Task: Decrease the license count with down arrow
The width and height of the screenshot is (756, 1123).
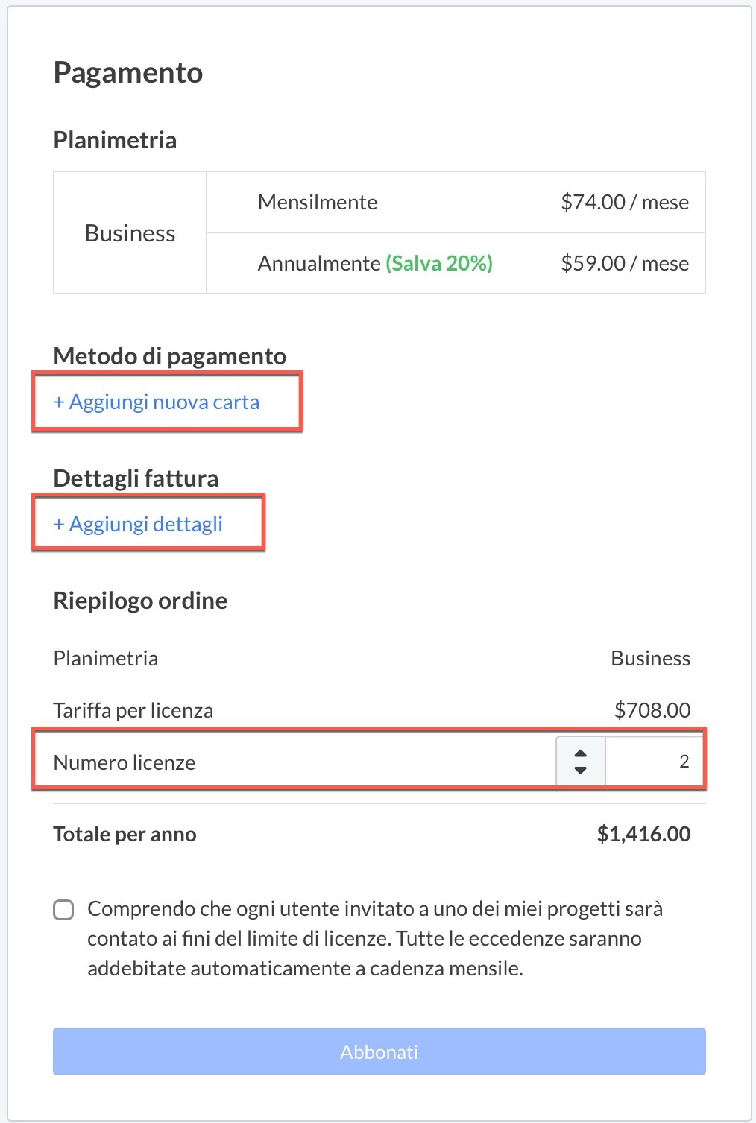Action: pyautogui.click(x=580, y=770)
